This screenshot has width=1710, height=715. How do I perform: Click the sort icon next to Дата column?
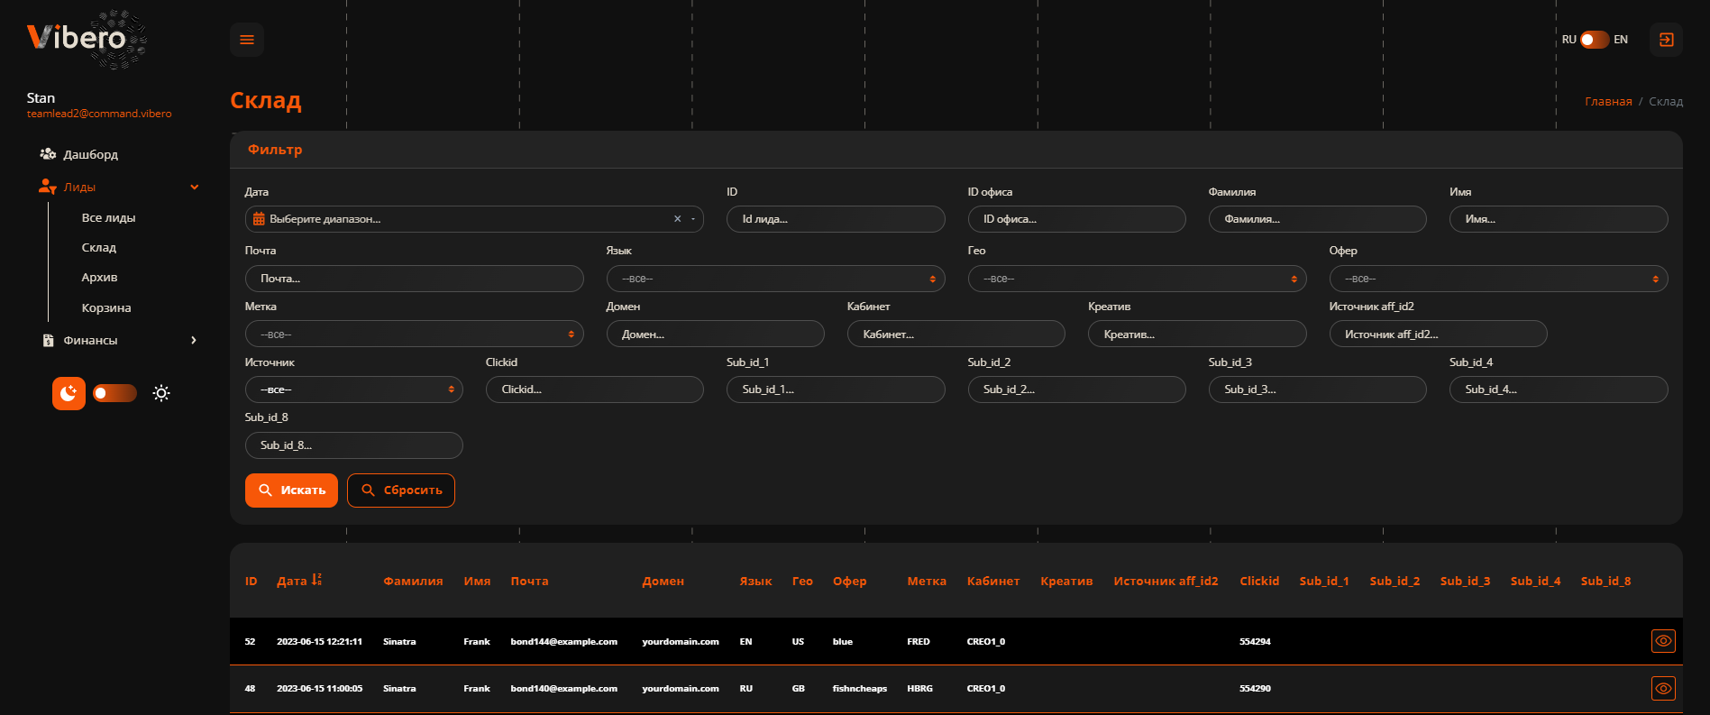point(316,580)
